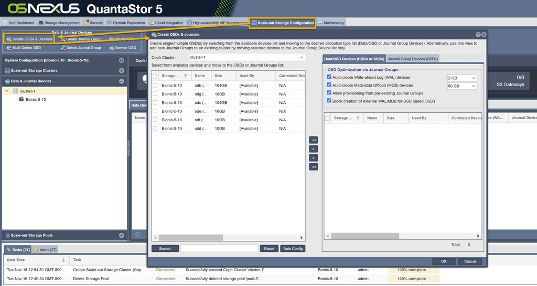Click Create OSDs & Journals toolbar icon

tap(9, 39)
